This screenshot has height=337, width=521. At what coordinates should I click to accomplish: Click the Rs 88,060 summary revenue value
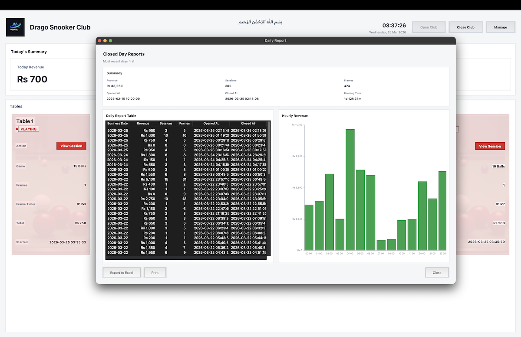click(115, 86)
